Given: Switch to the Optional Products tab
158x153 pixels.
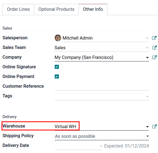Looking at the screenshot, I should (56, 9).
